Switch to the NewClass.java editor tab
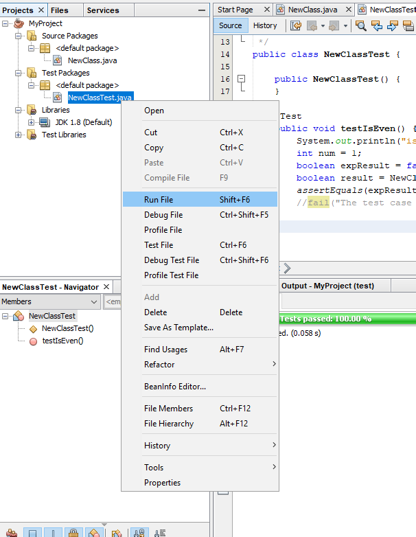The image size is (416, 537). tap(312, 10)
